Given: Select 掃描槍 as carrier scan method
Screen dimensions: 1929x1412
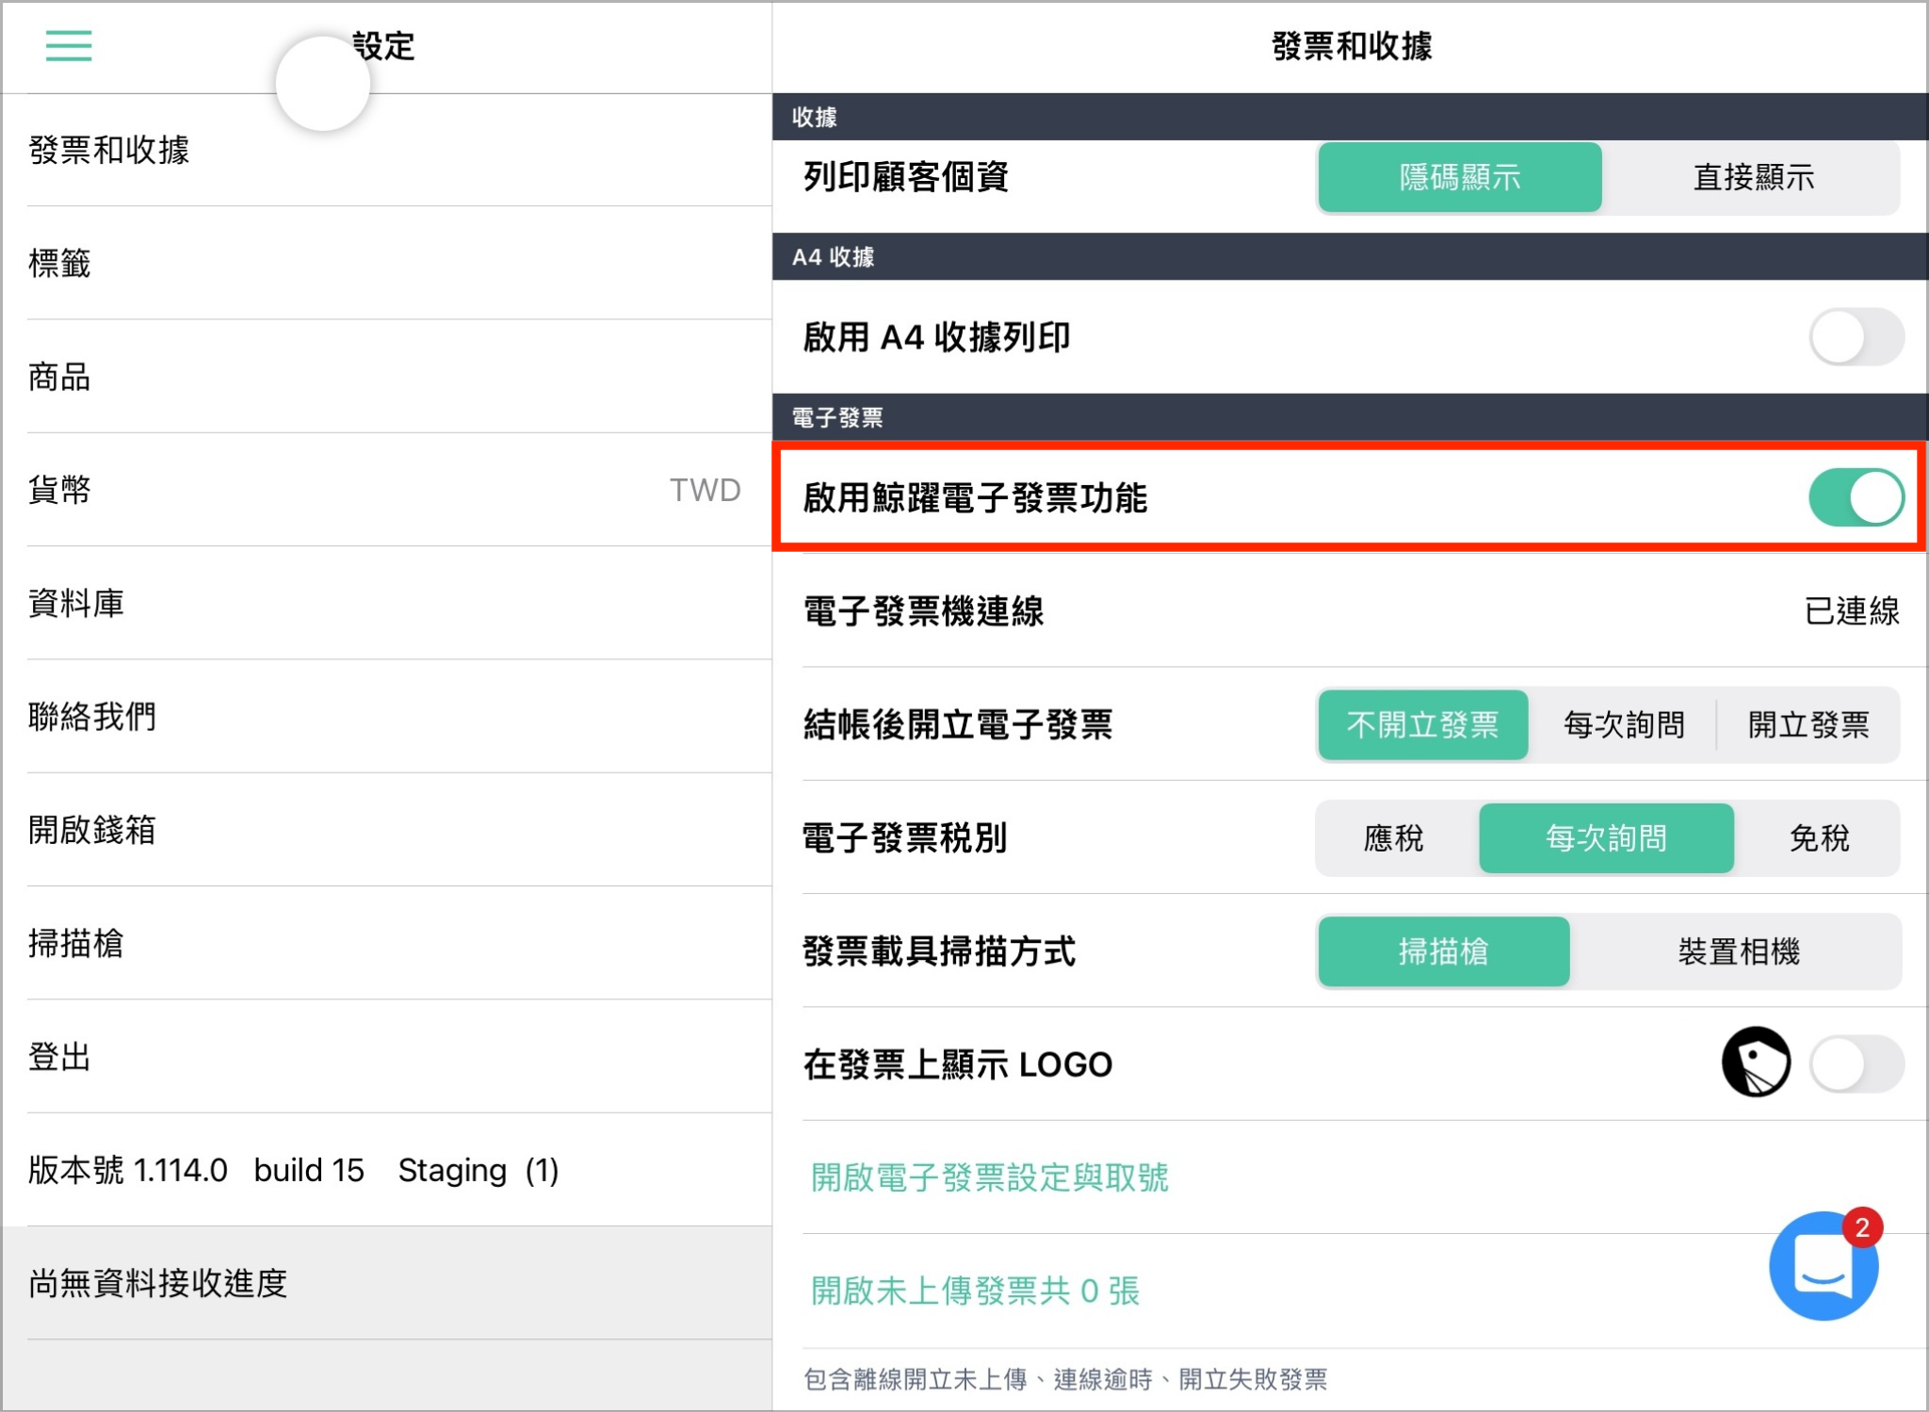Looking at the screenshot, I should [x=1443, y=951].
